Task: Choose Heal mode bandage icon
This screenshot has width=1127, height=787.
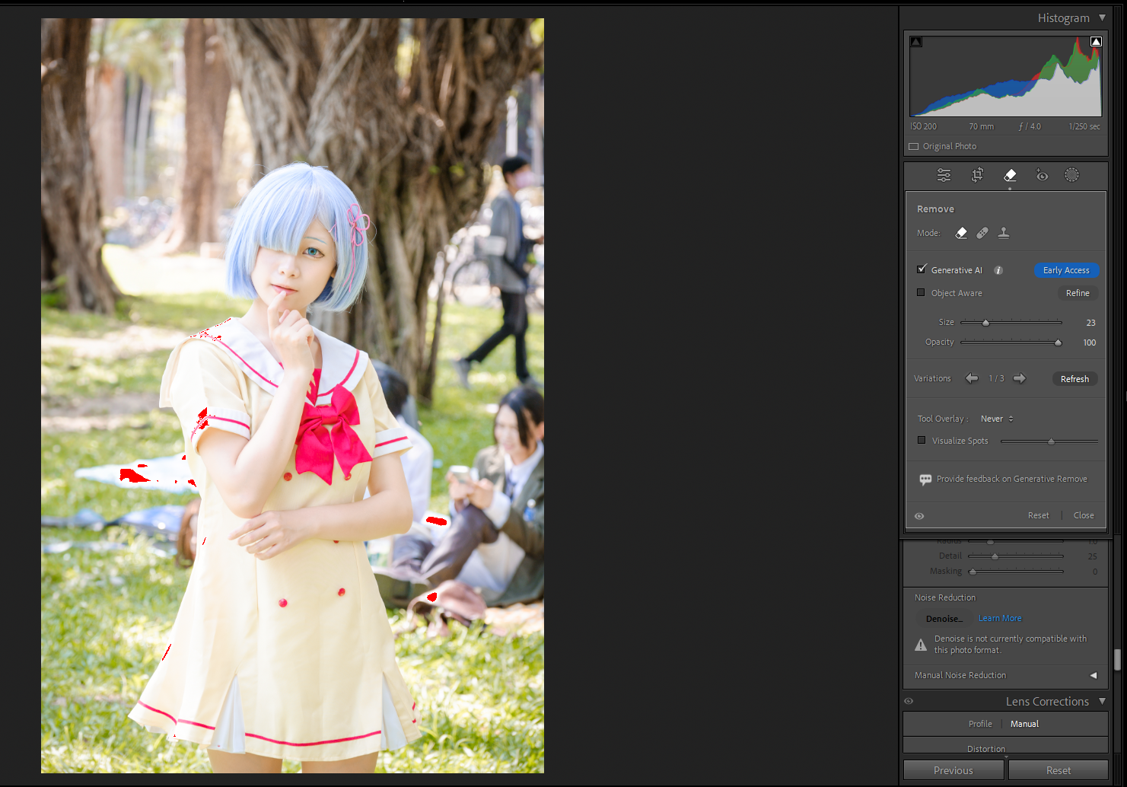Action: [982, 233]
